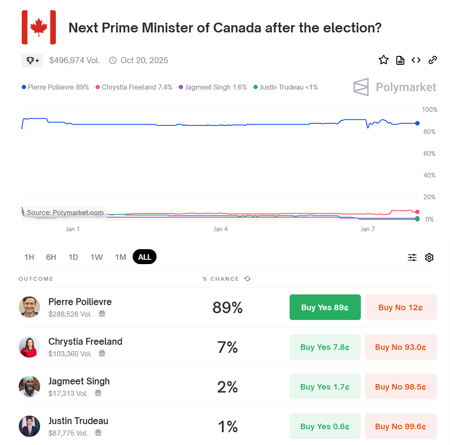Click the embed code brackets icon
The width and height of the screenshot is (450, 445).
[416, 60]
